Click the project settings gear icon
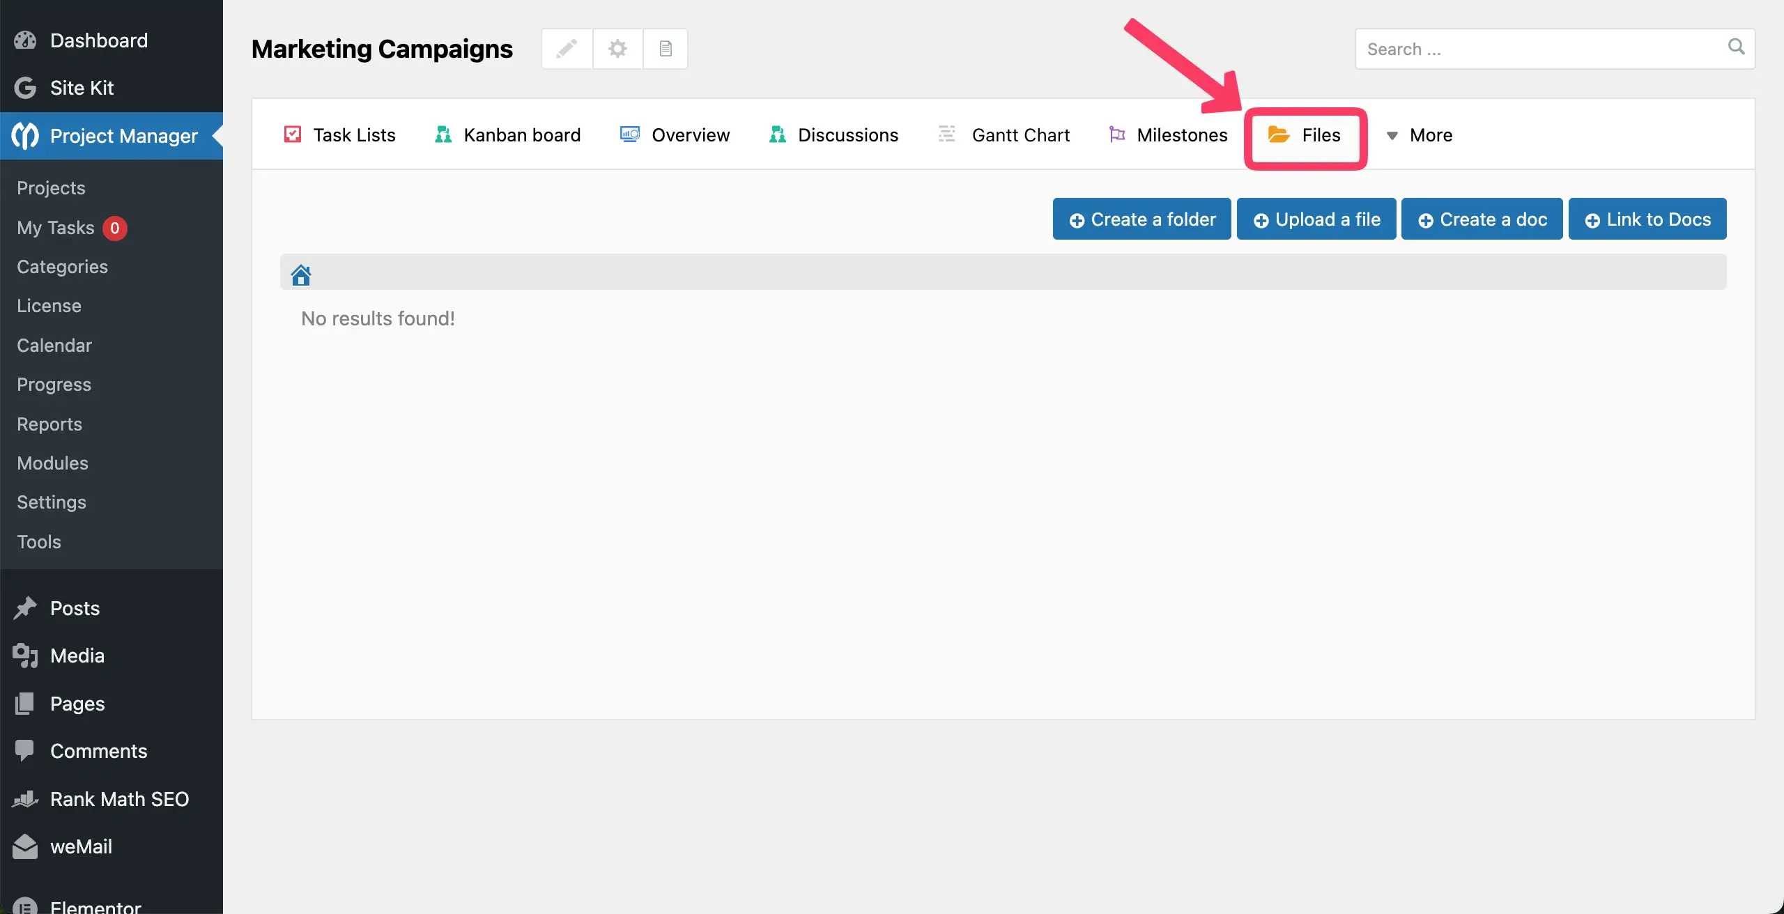The image size is (1784, 914). tap(617, 48)
